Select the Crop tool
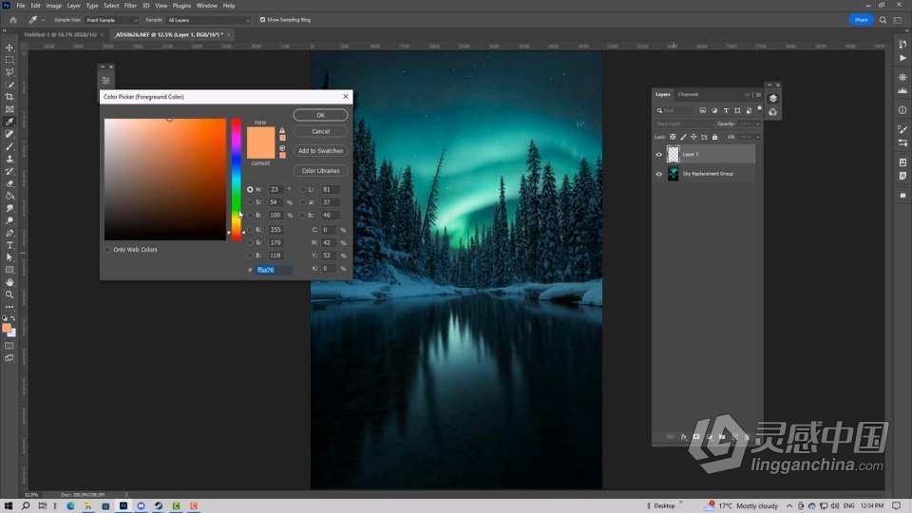Image resolution: width=912 pixels, height=513 pixels. 9,97
